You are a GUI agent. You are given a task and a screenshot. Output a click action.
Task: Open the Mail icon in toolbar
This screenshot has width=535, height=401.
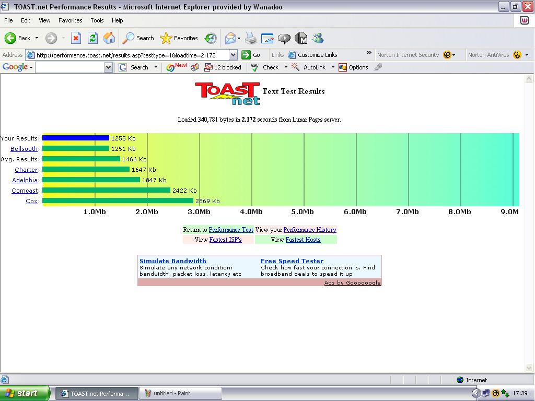230,38
